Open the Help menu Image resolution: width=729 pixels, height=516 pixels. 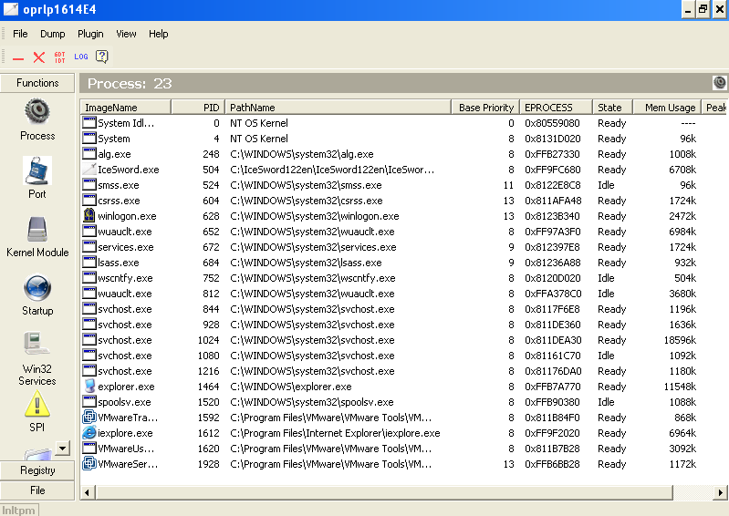[159, 34]
